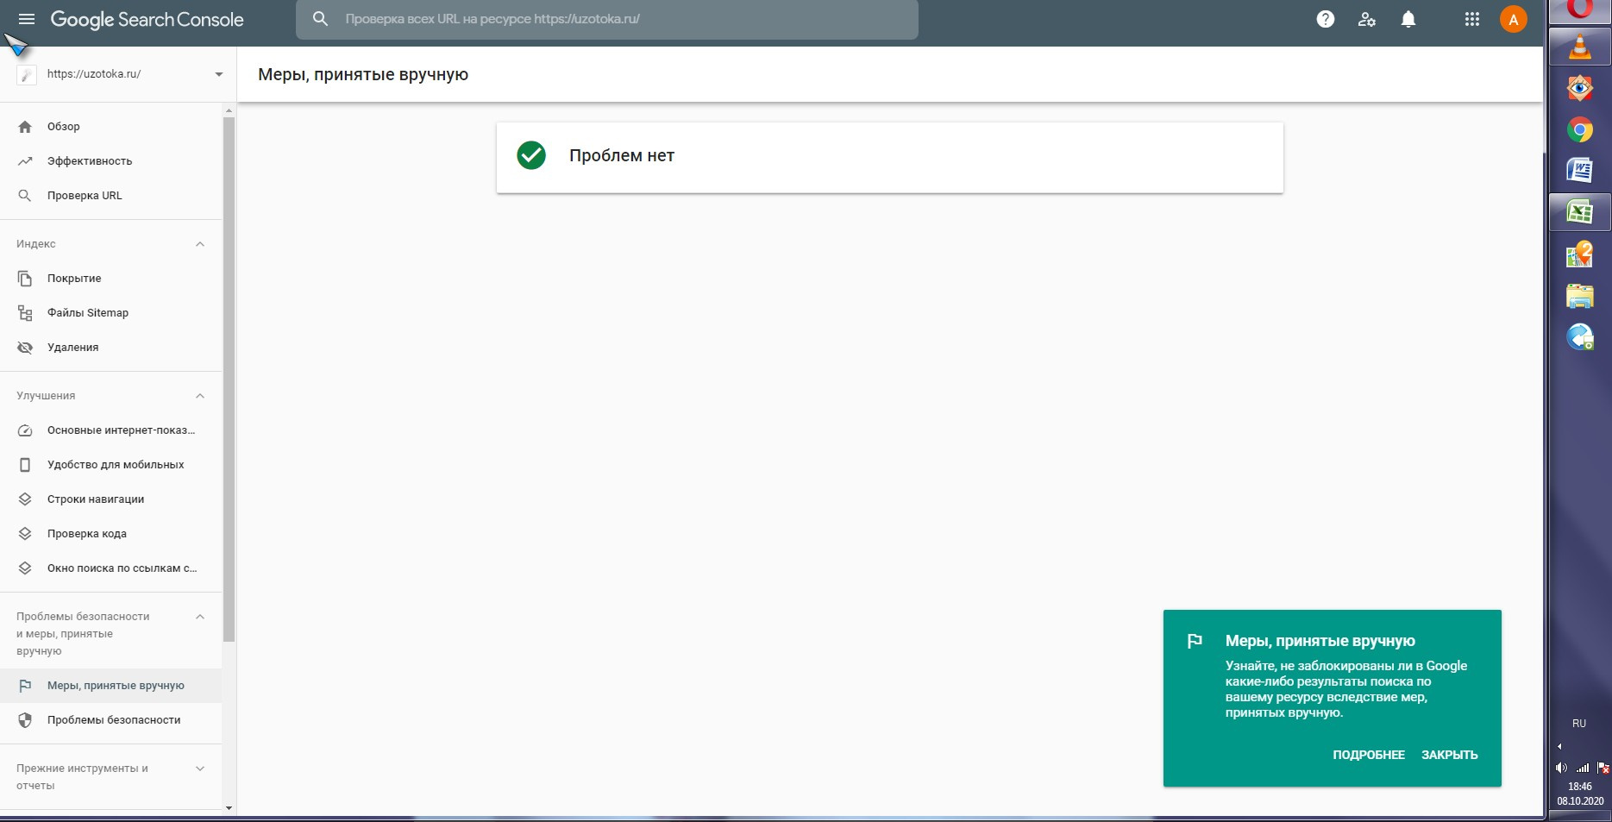Click the sidebar scrollbar down arrow

(229, 808)
